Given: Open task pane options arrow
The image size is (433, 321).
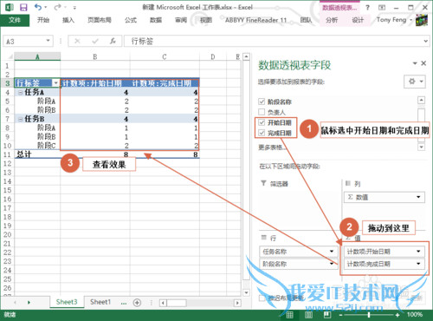Looking at the screenshot, I should pyautogui.click(x=415, y=63).
